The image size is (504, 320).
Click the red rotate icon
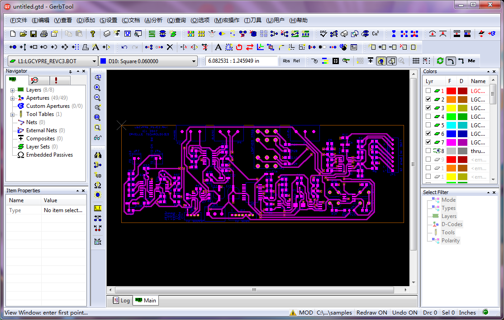tap(239, 47)
